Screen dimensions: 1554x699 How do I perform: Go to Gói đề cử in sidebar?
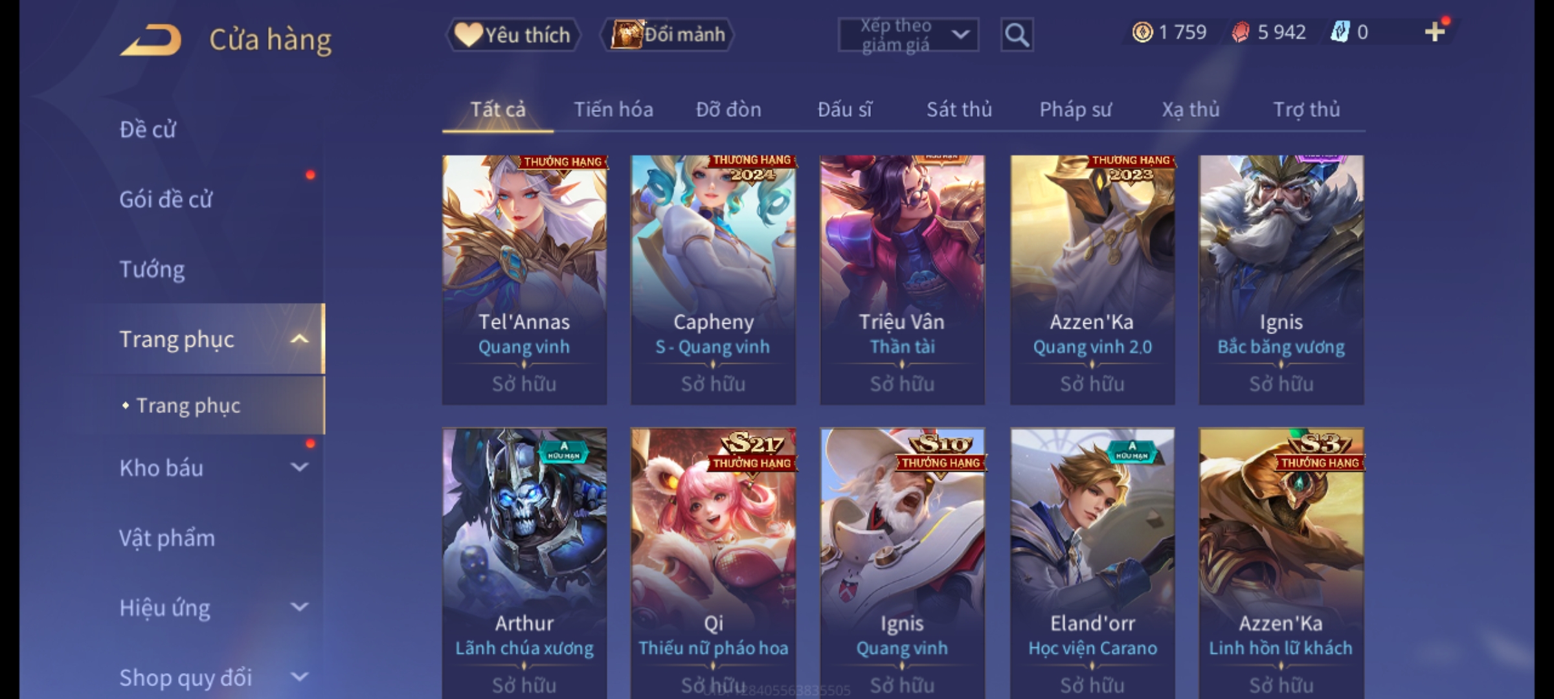coord(166,199)
